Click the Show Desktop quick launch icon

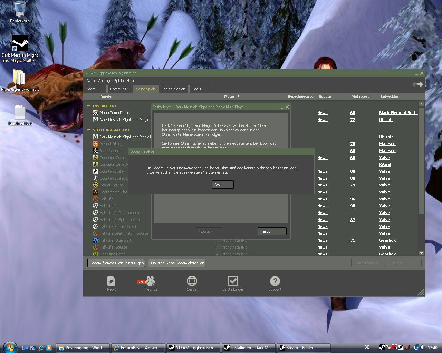[25, 348]
